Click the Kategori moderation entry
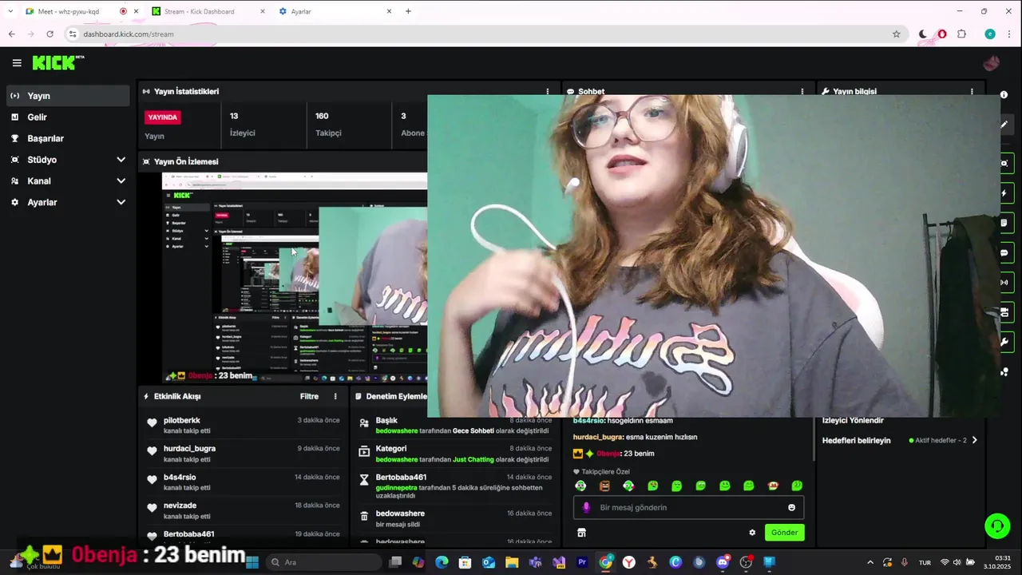The height and width of the screenshot is (575, 1022). pyautogui.click(x=455, y=454)
